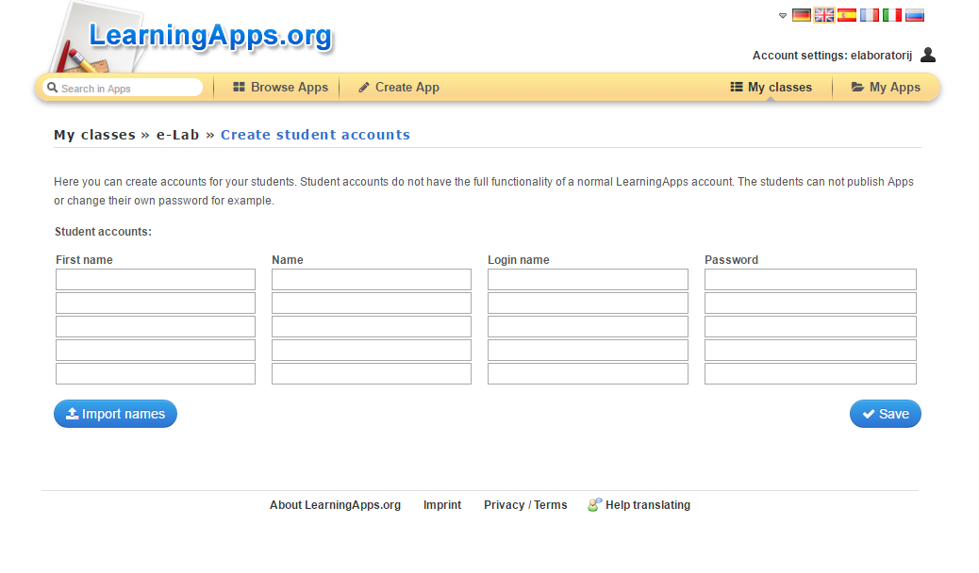Image resolution: width=979 pixels, height=573 pixels.
Task: Open the Browse Apps menu
Action: coord(280,88)
